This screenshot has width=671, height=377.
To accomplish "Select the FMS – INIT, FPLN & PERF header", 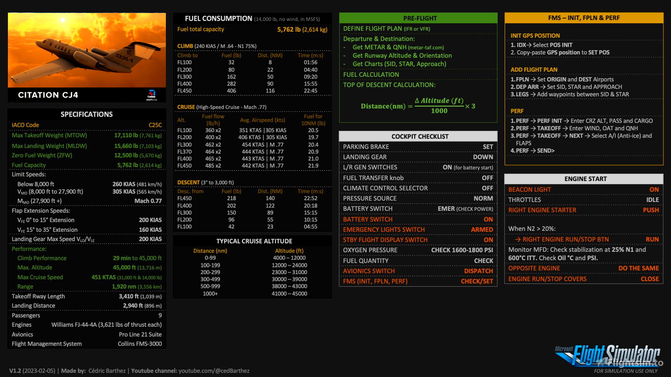I will (584, 18).
